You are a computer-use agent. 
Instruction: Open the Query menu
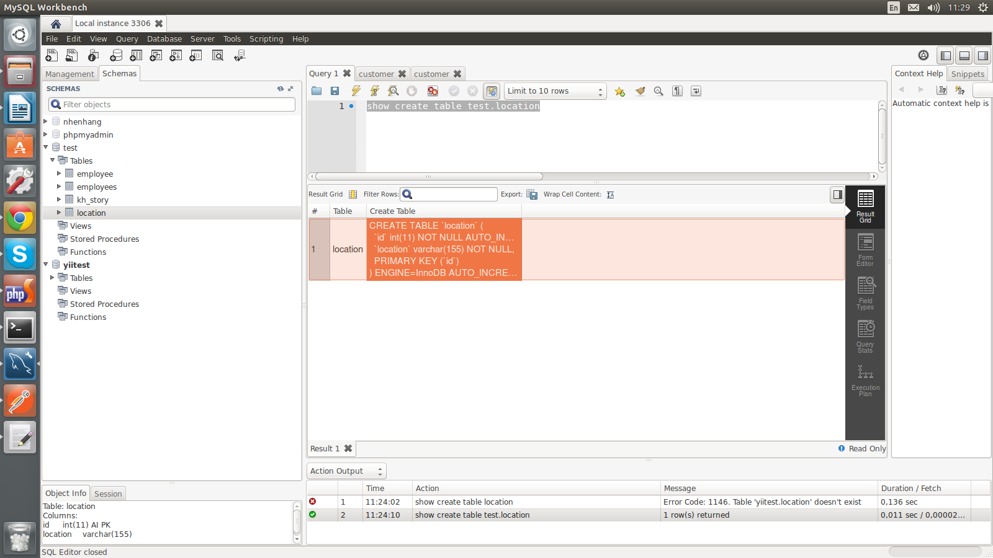coord(127,39)
